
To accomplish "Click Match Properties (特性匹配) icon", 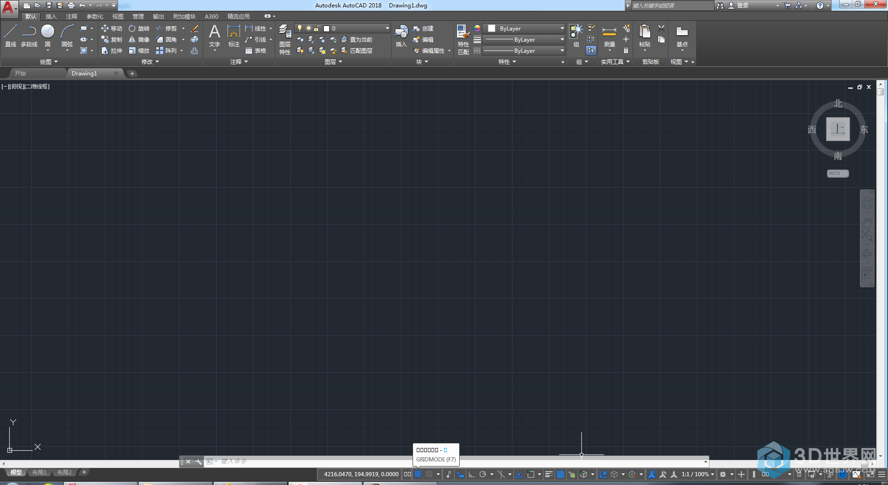I will tap(463, 39).
